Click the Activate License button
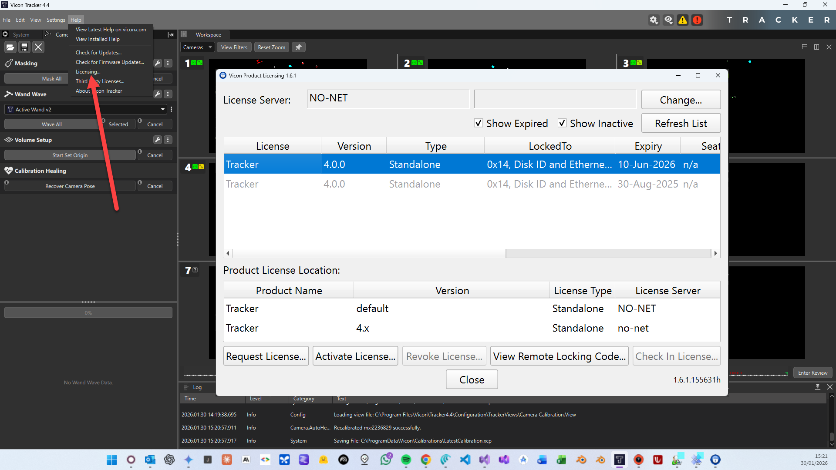 (355, 356)
